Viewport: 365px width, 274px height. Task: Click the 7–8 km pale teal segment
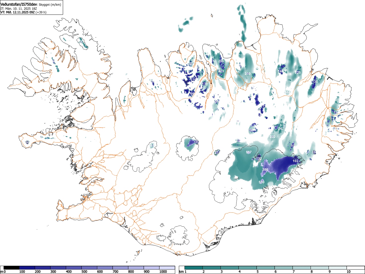pyautogui.click(x=302, y=268)
